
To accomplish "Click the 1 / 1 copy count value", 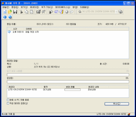I will pyautogui.click(x=36, y=64).
